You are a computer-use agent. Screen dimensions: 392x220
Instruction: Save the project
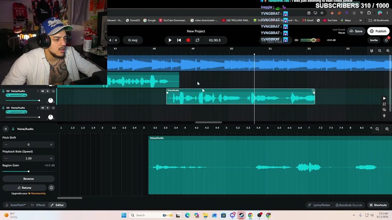pos(356,31)
